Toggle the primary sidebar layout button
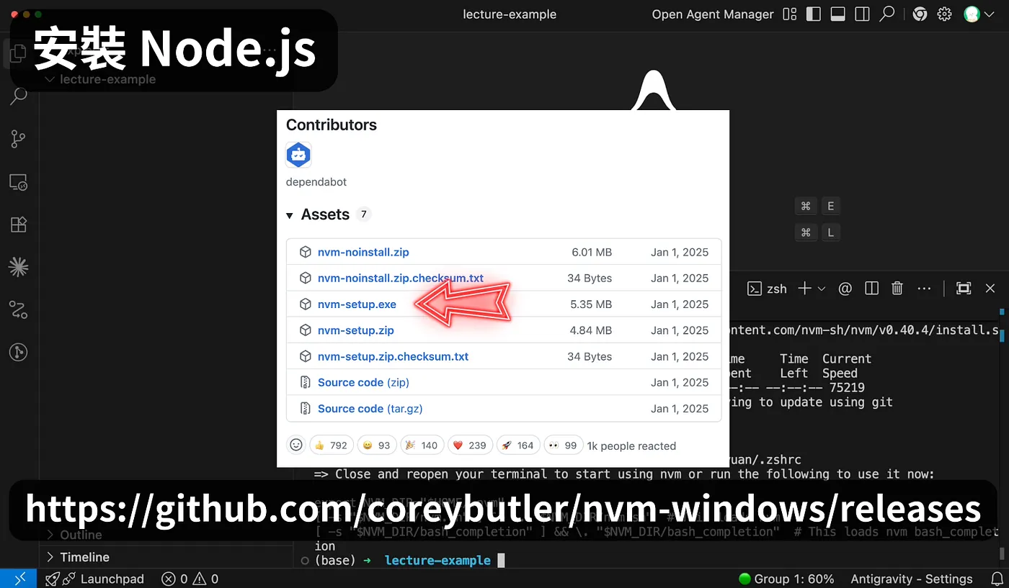Viewport: 1009px width, 588px height. coord(814,14)
